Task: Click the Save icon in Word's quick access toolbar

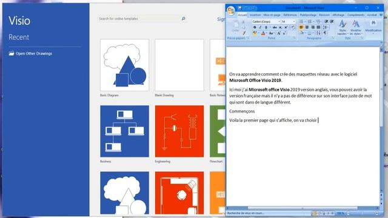Action: 240,8
